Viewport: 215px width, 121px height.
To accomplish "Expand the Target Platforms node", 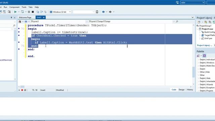I will [200, 35].
